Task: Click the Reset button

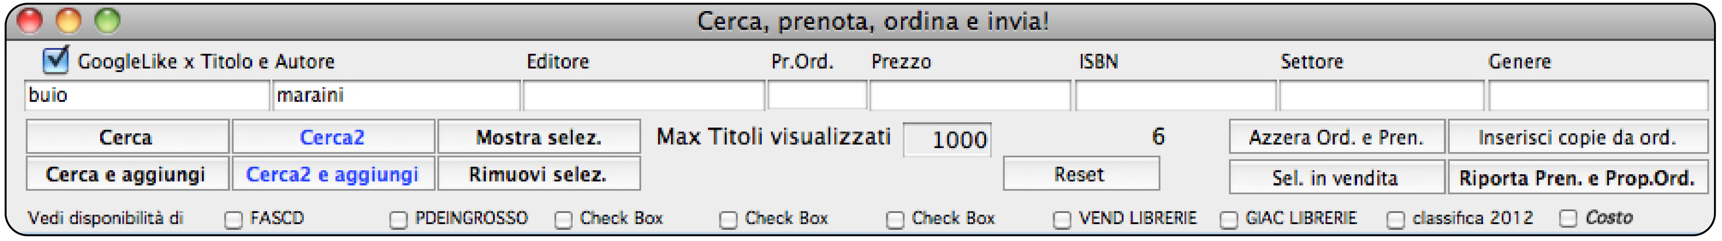Action: 1081,173
